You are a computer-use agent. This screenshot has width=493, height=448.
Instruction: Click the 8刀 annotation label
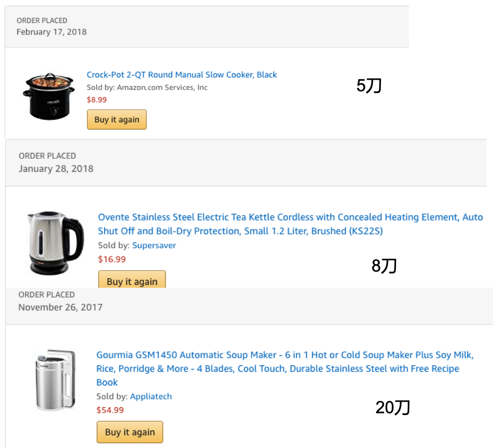tap(384, 266)
